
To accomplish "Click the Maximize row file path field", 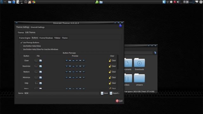I will pos(36,66).
